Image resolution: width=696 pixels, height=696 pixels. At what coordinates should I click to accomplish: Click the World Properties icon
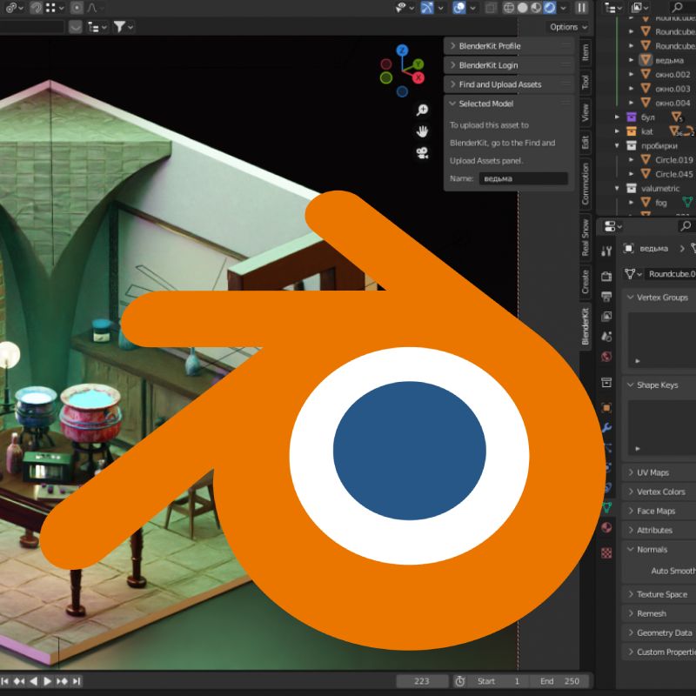(605, 354)
